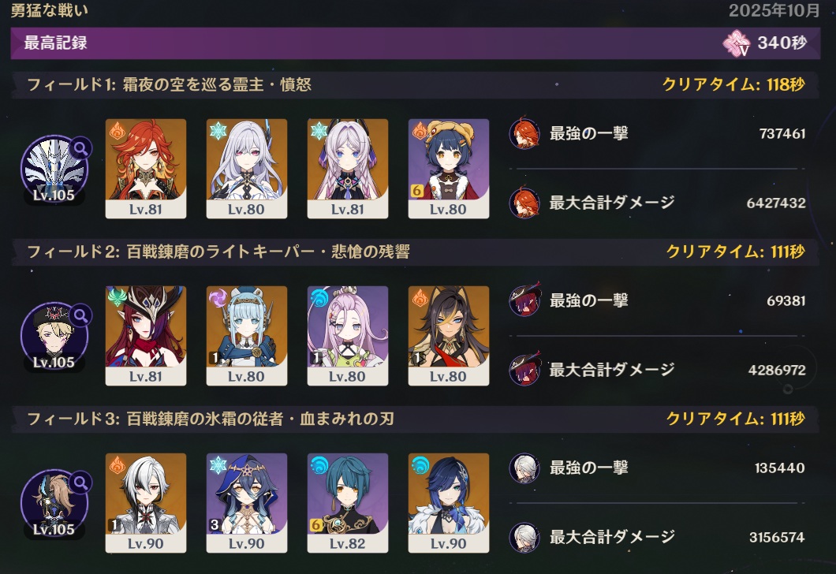Click the dark-haired Pyro Lv.80 card in Field 2

449,336
